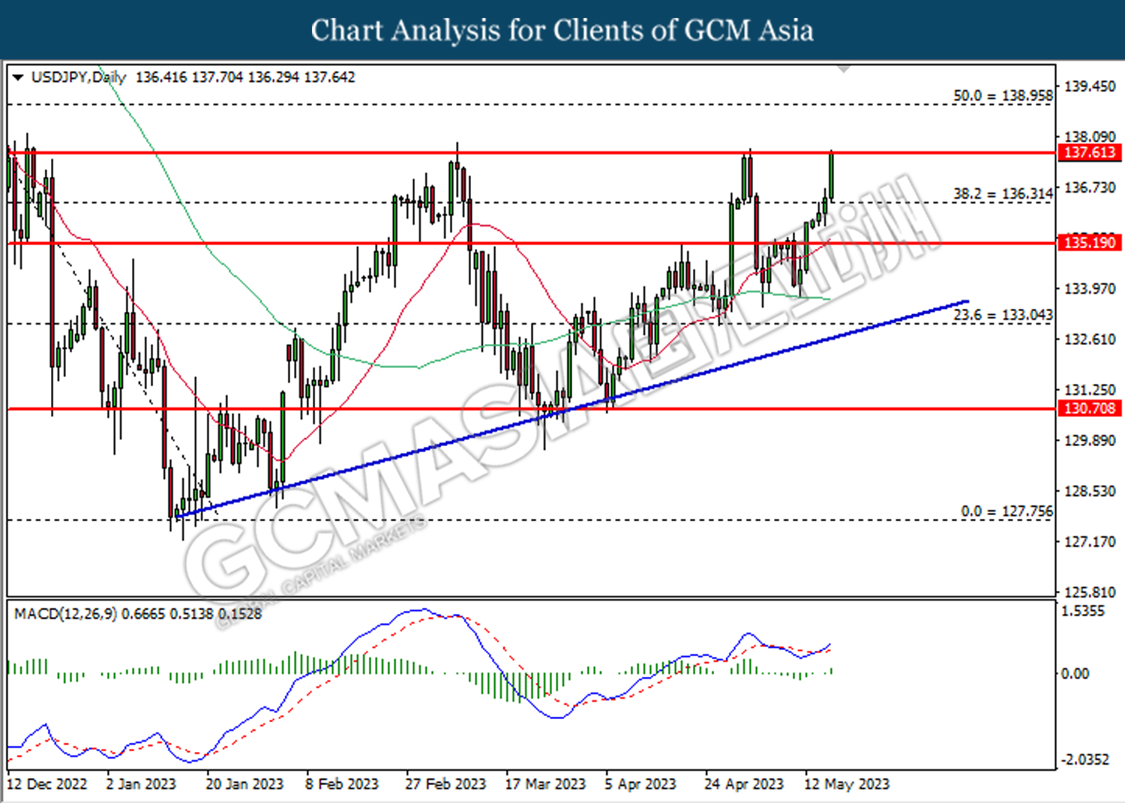Click the Chart Analysis for Clients of GCM Asia title
This screenshot has height=803, width=1125.
pyautogui.click(x=562, y=31)
